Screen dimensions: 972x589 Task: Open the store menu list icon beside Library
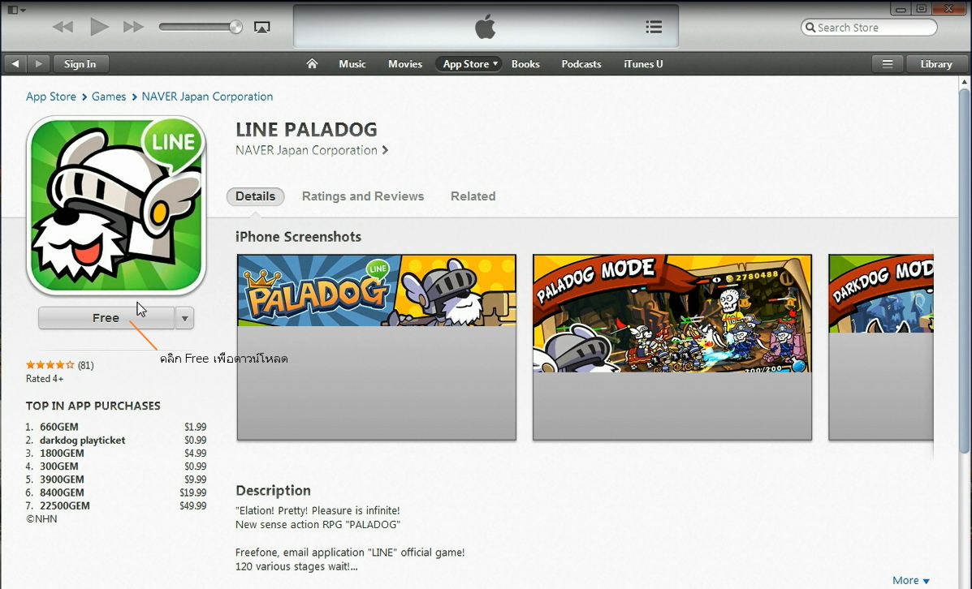coord(888,64)
